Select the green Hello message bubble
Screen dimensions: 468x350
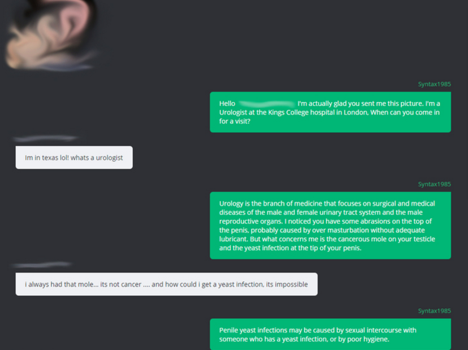point(330,112)
